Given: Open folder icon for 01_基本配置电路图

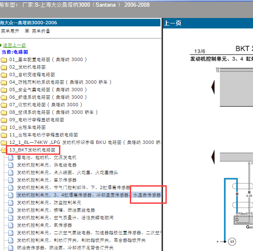Looking at the screenshot, I should pos(4,60).
